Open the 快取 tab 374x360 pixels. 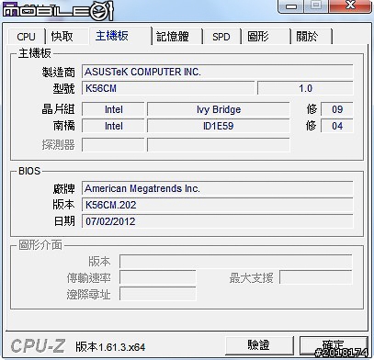(62, 37)
